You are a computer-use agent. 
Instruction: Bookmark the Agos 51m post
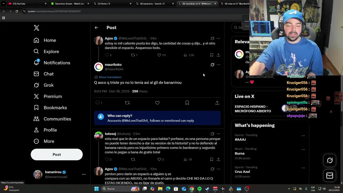pyautogui.click(x=211, y=55)
